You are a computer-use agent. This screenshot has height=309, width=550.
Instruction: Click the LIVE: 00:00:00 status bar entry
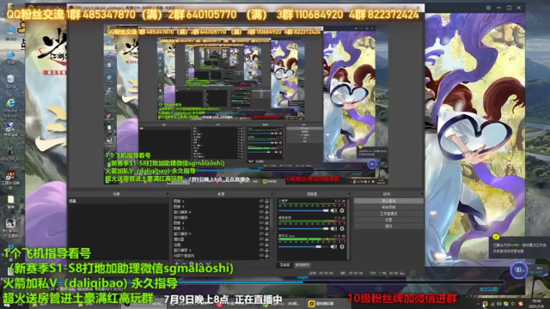(x=321, y=273)
